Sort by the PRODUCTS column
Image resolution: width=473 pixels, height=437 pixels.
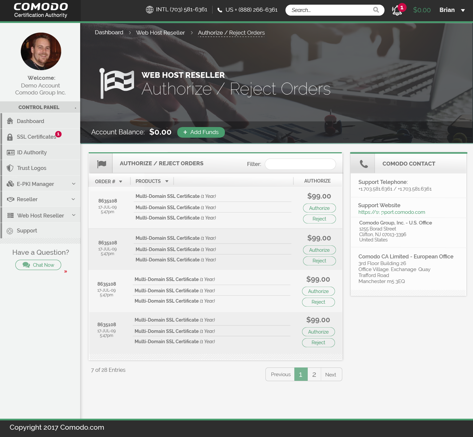click(152, 181)
